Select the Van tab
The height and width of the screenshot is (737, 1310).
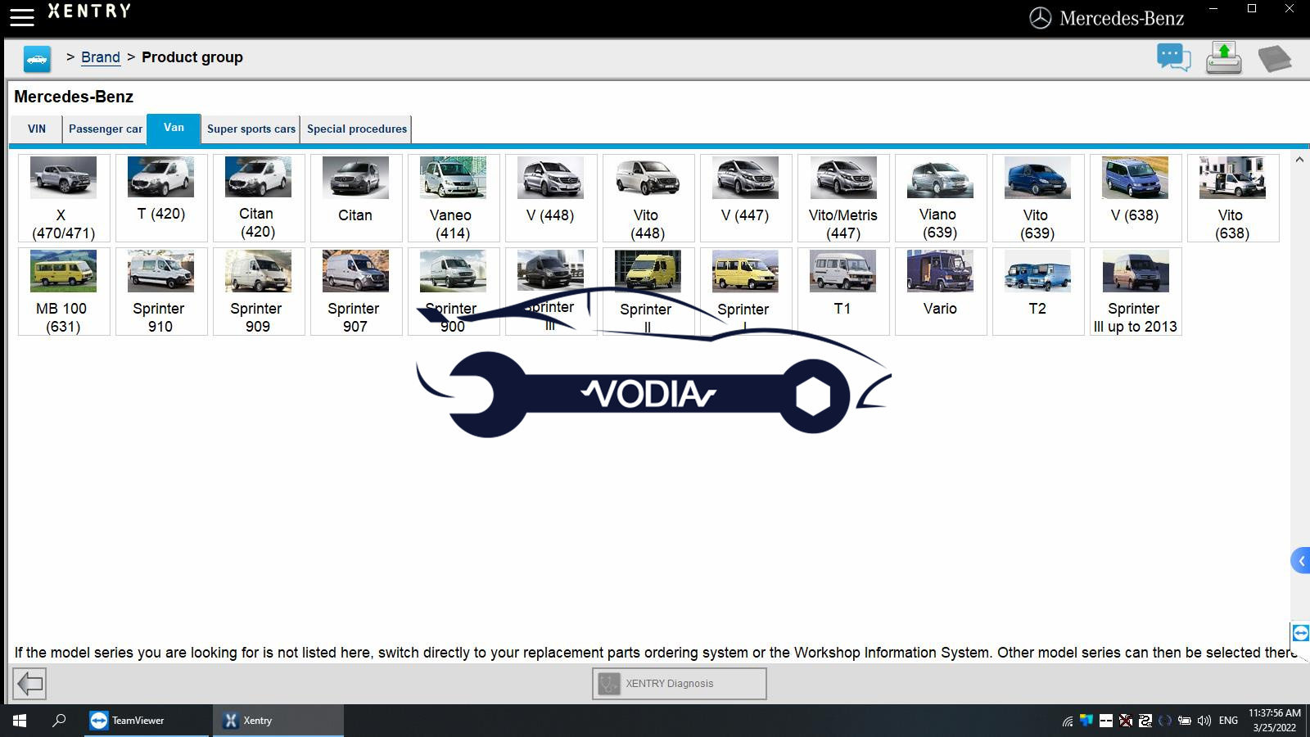click(x=174, y=129)
